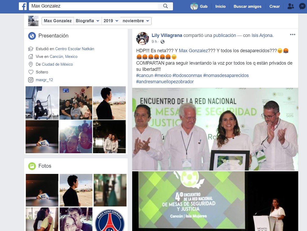Open the Centro Escolar Natkán link
Screen dimensions: 307x231
[74, 49]
